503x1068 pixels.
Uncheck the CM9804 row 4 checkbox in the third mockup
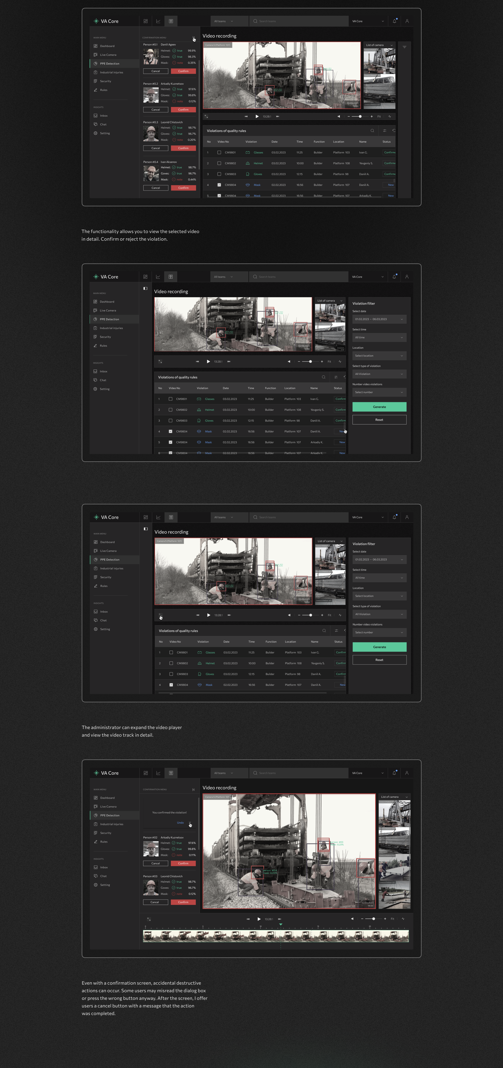[171, 685]
